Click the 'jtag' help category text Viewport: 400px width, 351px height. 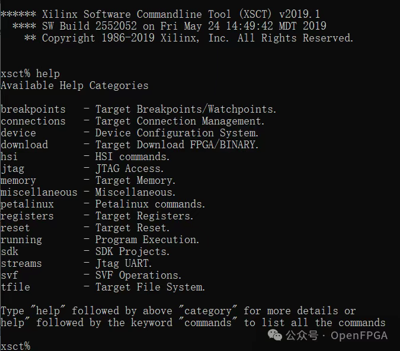(x=12, y=168)
